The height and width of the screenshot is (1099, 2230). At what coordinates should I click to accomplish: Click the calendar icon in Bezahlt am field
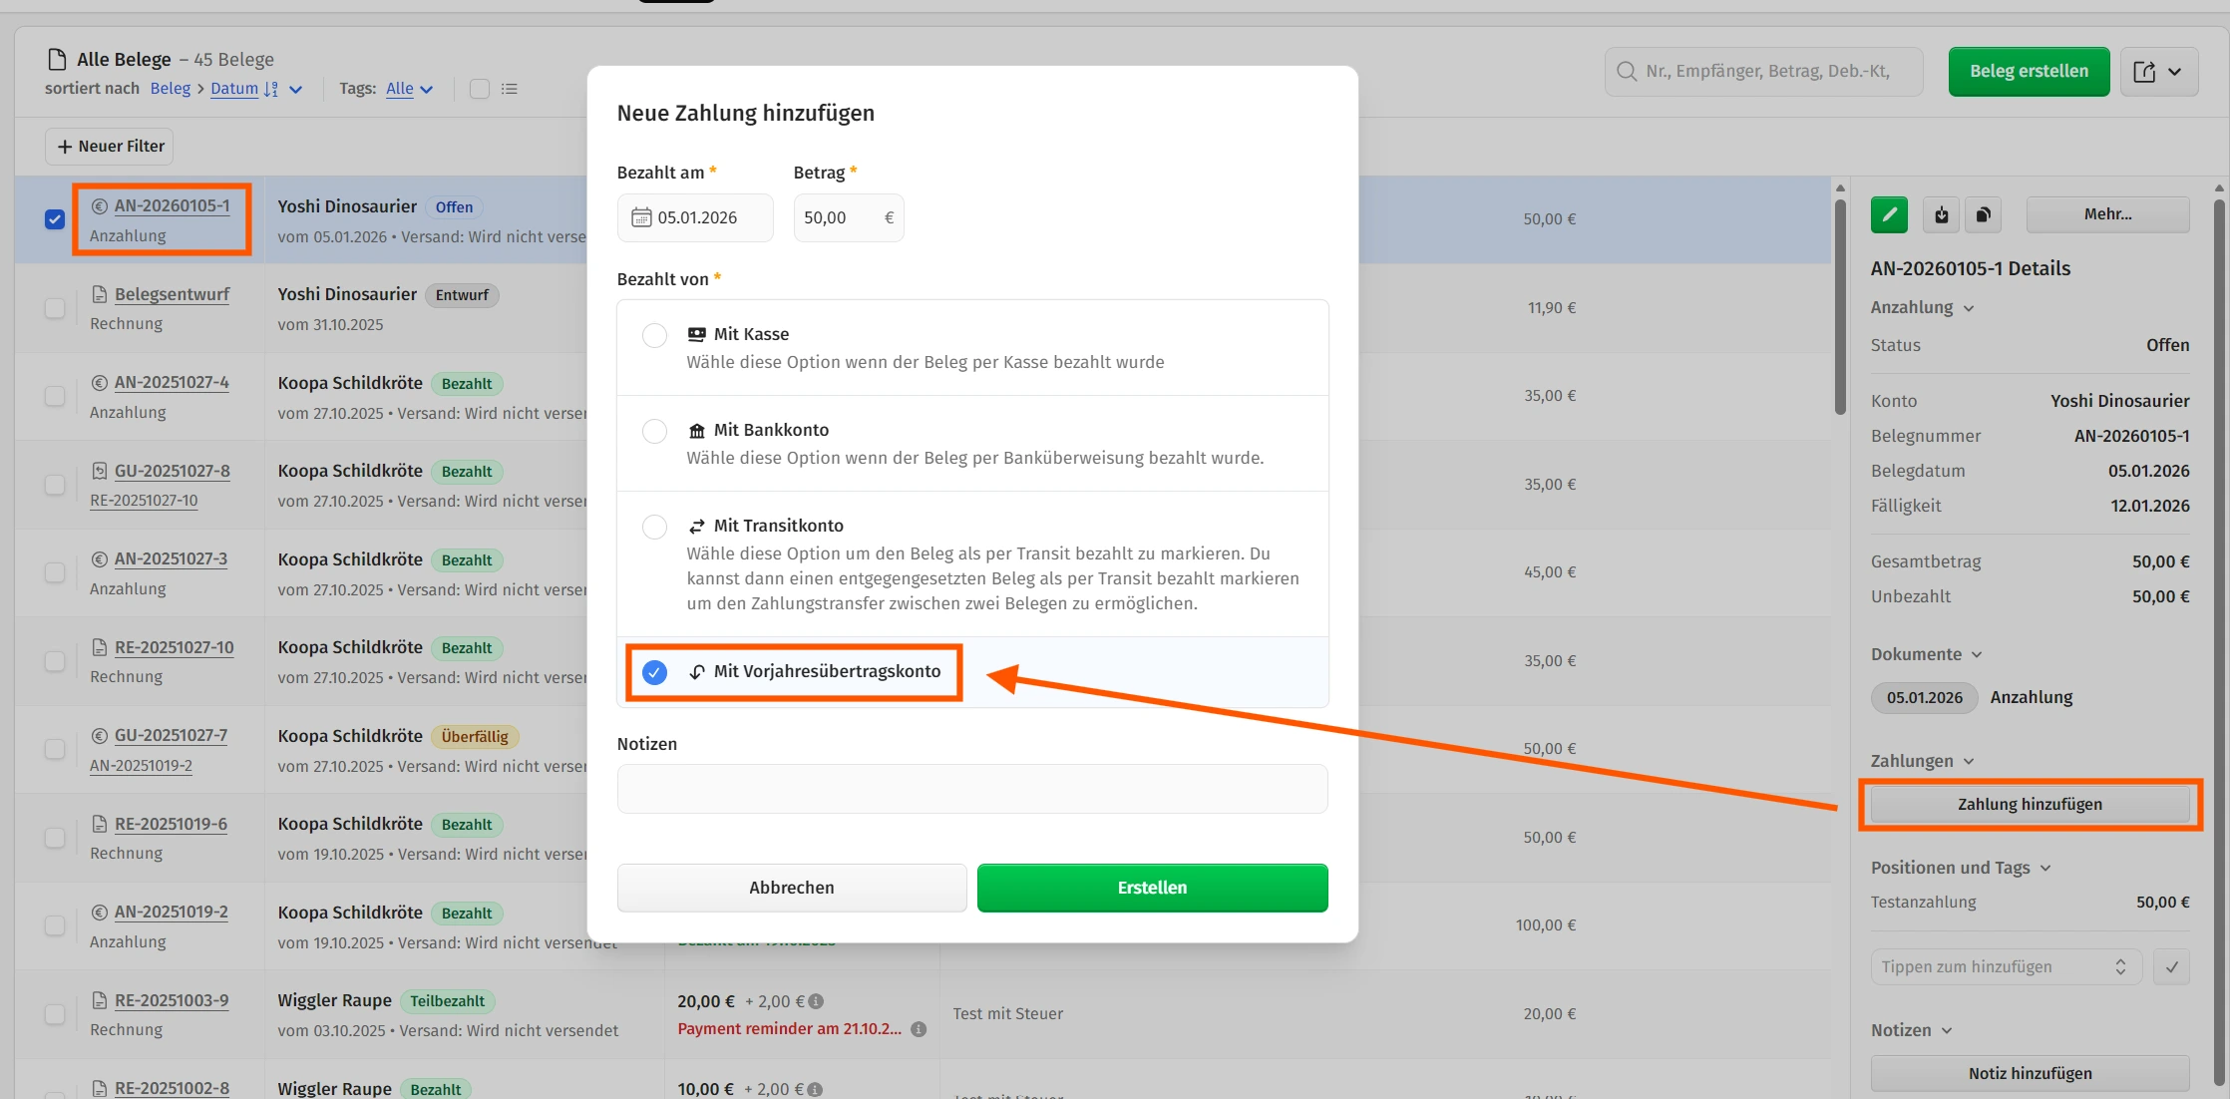coord(641,217)
